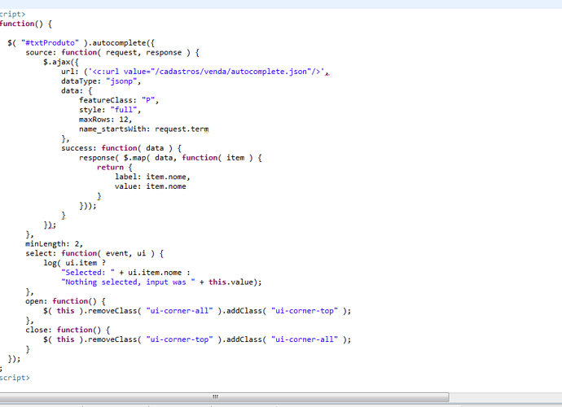This screenshot has width=562, height=407.
Task: Click the featureClass "P" value
Action: click(x=148, y=100)
